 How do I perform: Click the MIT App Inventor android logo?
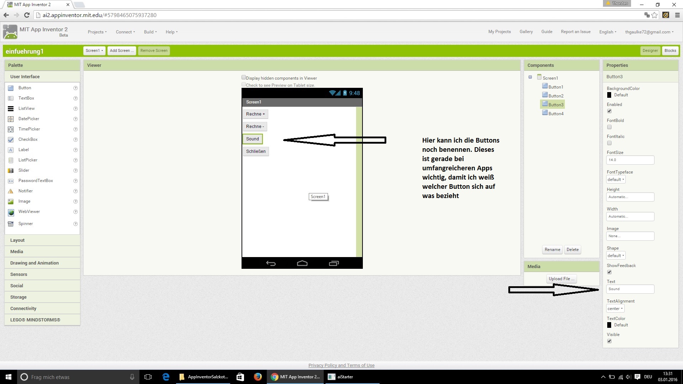point(10,32)
